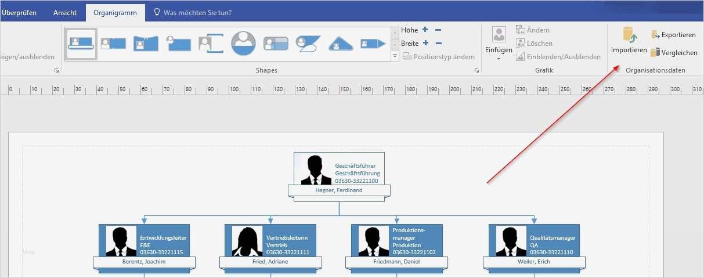Screen dimensions: 704x278
Task: Select the Organigramm tab
Action: coord(115,12)
